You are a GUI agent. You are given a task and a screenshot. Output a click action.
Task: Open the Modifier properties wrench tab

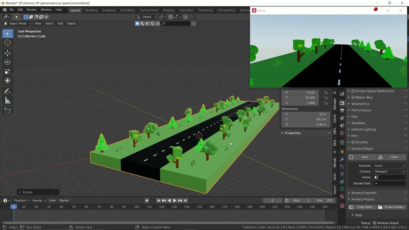pos(342,159)
